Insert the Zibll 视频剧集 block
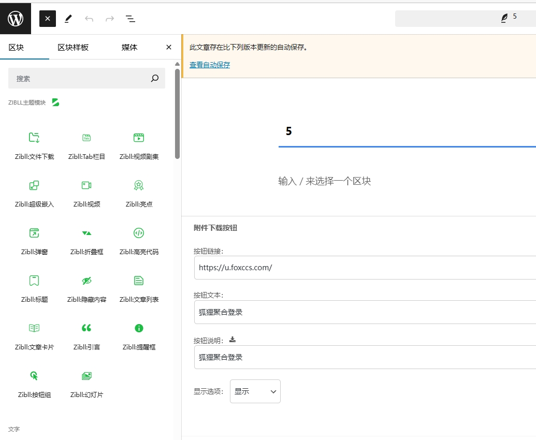The height and width of the screenshot is (440, 536). (138, 138)
